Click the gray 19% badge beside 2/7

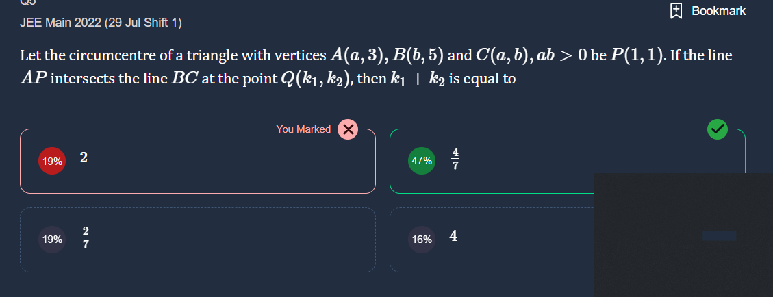point(52,240)
